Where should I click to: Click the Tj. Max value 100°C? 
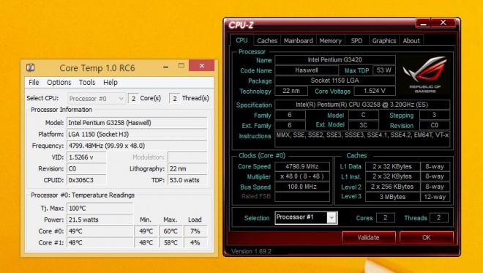point(100,209)
